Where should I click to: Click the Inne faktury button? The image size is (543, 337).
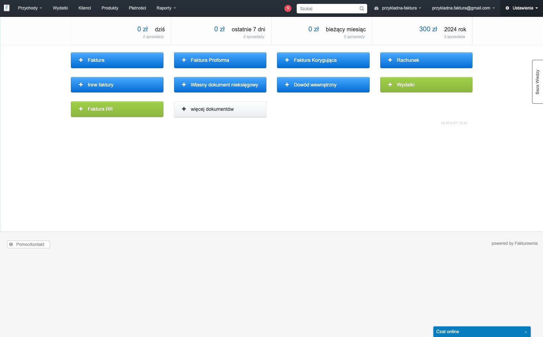(117, 85)
